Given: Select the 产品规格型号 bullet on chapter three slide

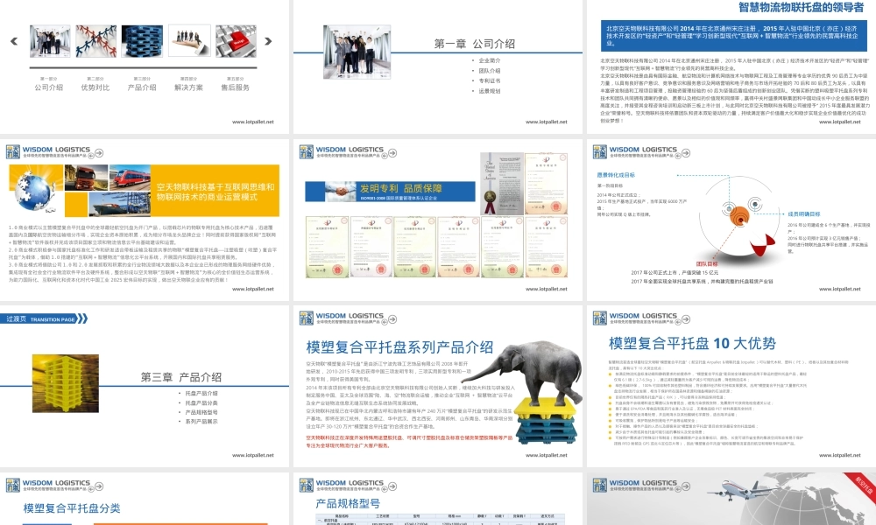Looking at the screenshot, I should point(201,412).
